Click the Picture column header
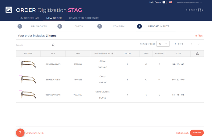The height and width of the screenshot is (137, 212). pos(28,53)
